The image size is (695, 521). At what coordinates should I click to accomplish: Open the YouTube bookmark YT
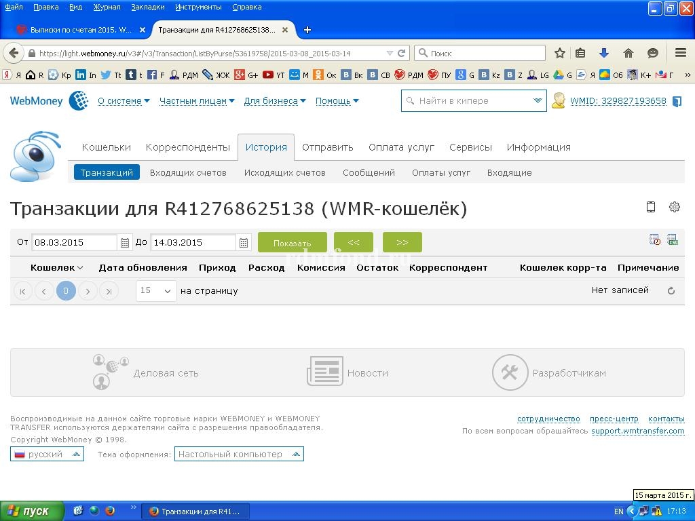[x=273, y=75]
